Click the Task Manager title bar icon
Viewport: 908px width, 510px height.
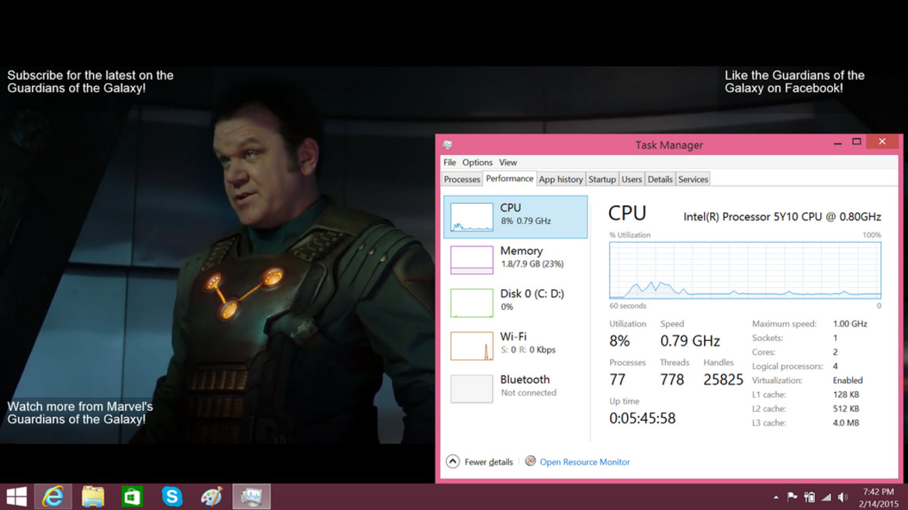tap(447, 145)
